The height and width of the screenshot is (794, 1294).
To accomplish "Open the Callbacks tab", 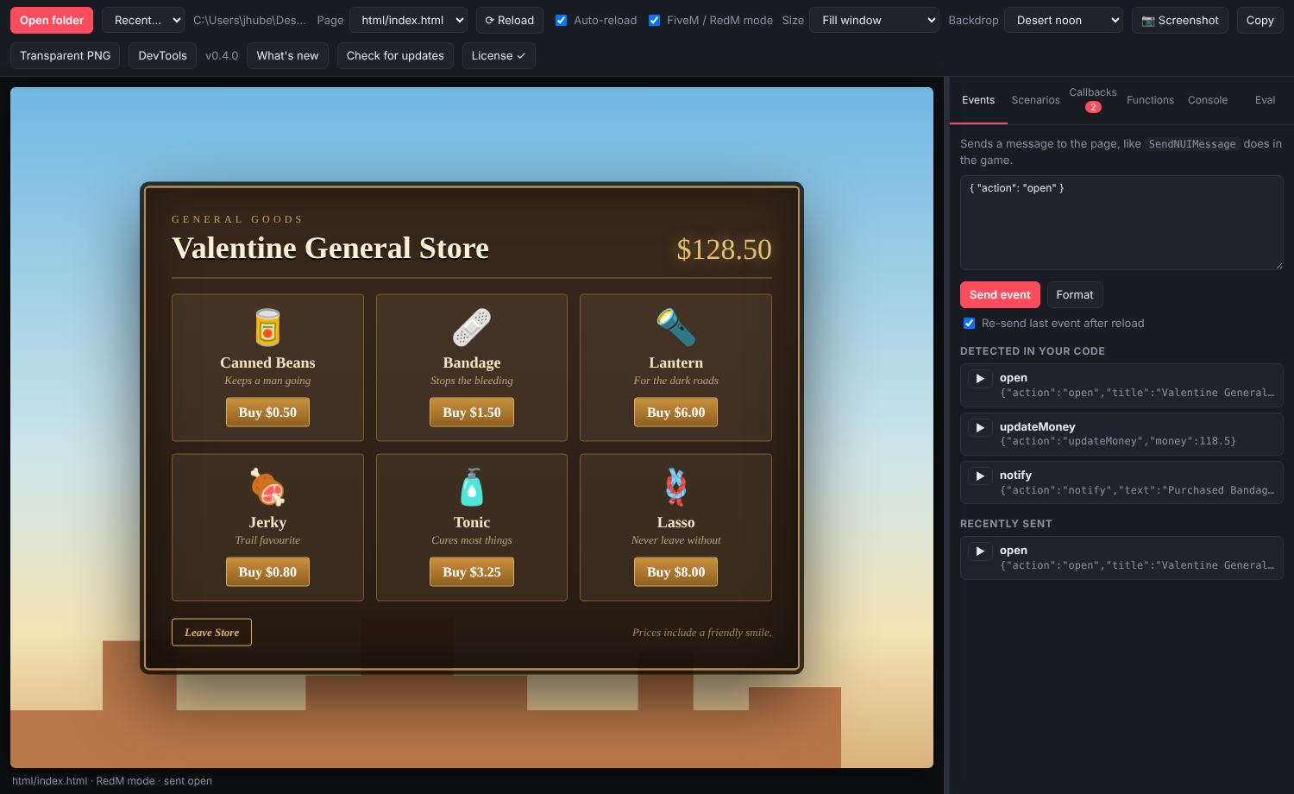I will 1093,99.
